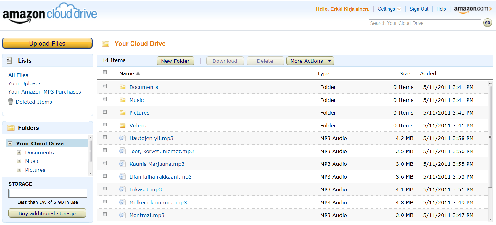496x225 pixels.
Task: Click the audio icon for Kaunis Marjaana.mp3
Action: point(122,164)
